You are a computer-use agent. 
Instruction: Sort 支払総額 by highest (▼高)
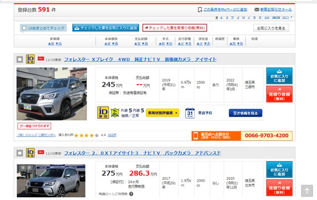click(145, 44)
